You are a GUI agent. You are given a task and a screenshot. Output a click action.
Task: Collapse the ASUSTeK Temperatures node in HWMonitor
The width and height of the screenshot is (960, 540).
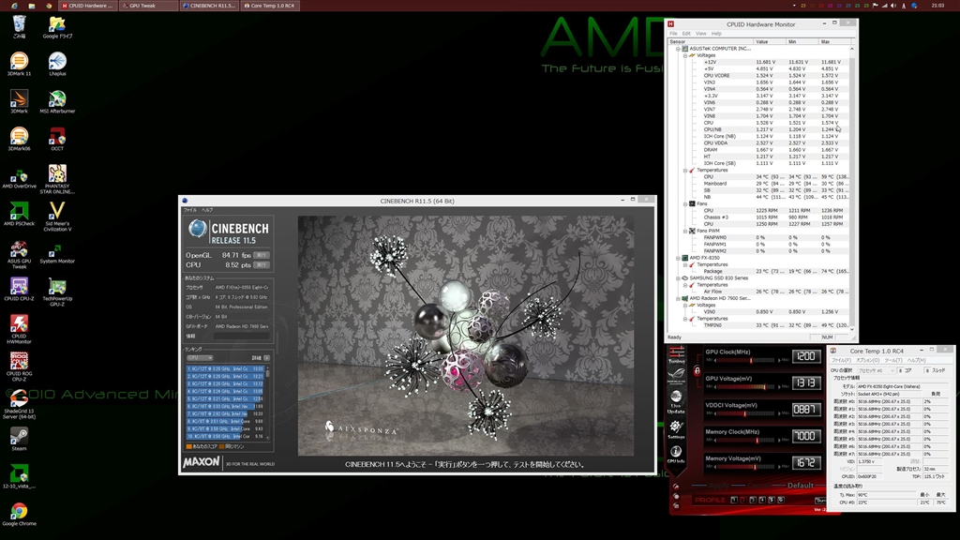685,171
